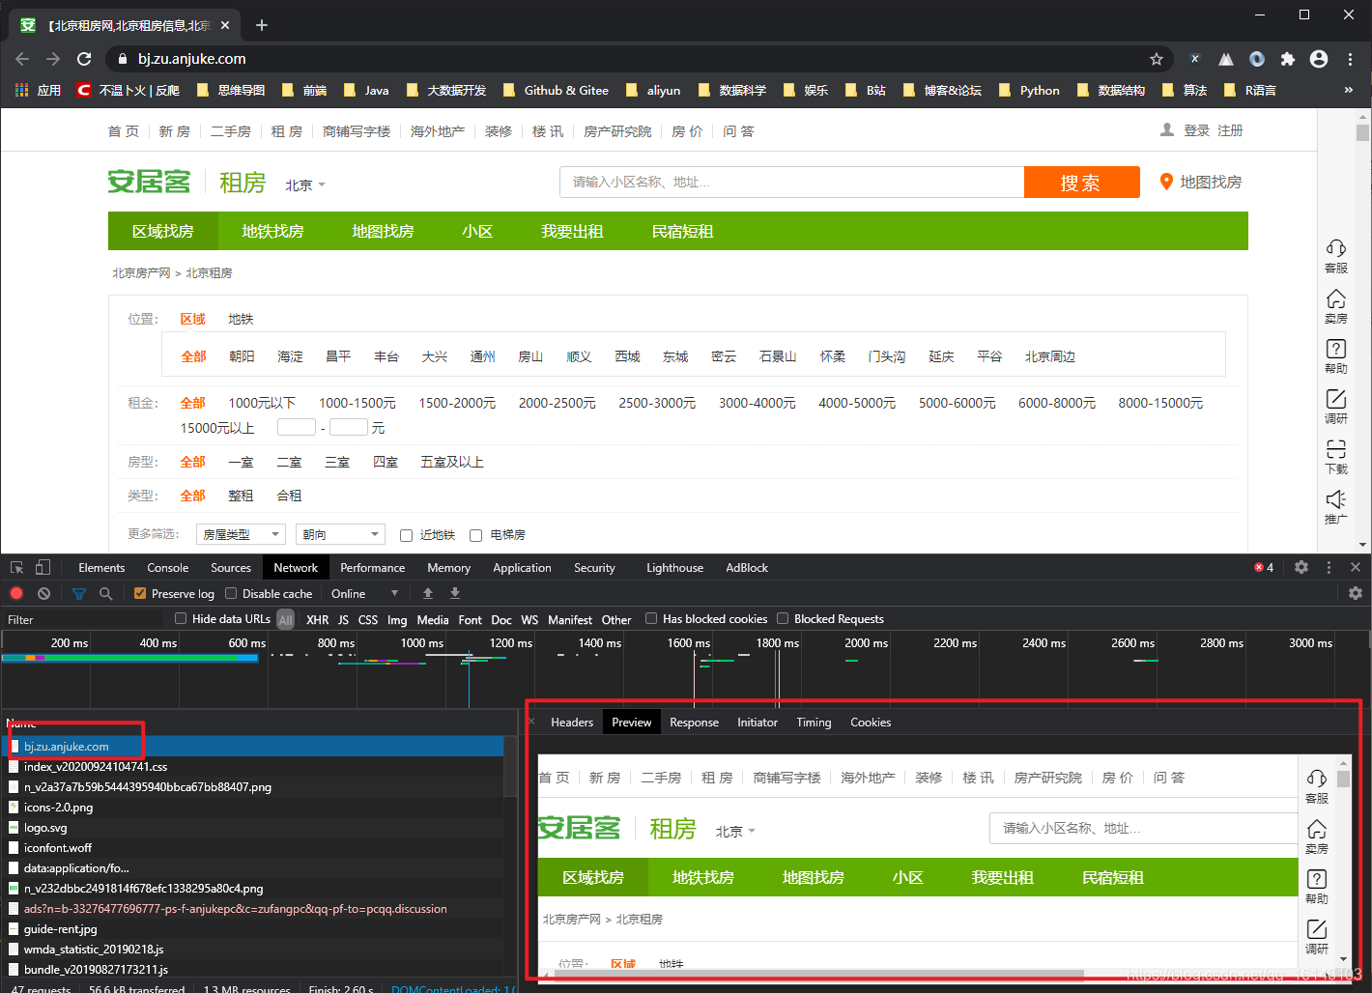Viewport: 1372px width, 993px height.
Task: Switch to the Console DevTools tab
Action: 168,568
